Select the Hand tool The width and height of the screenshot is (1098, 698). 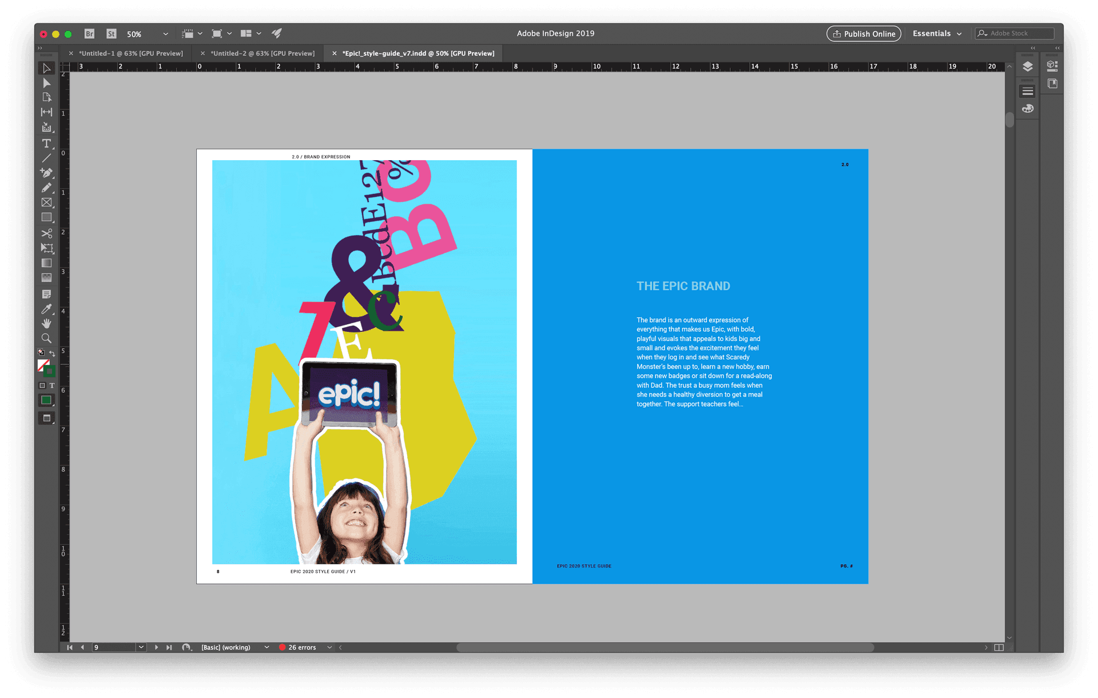47,324
